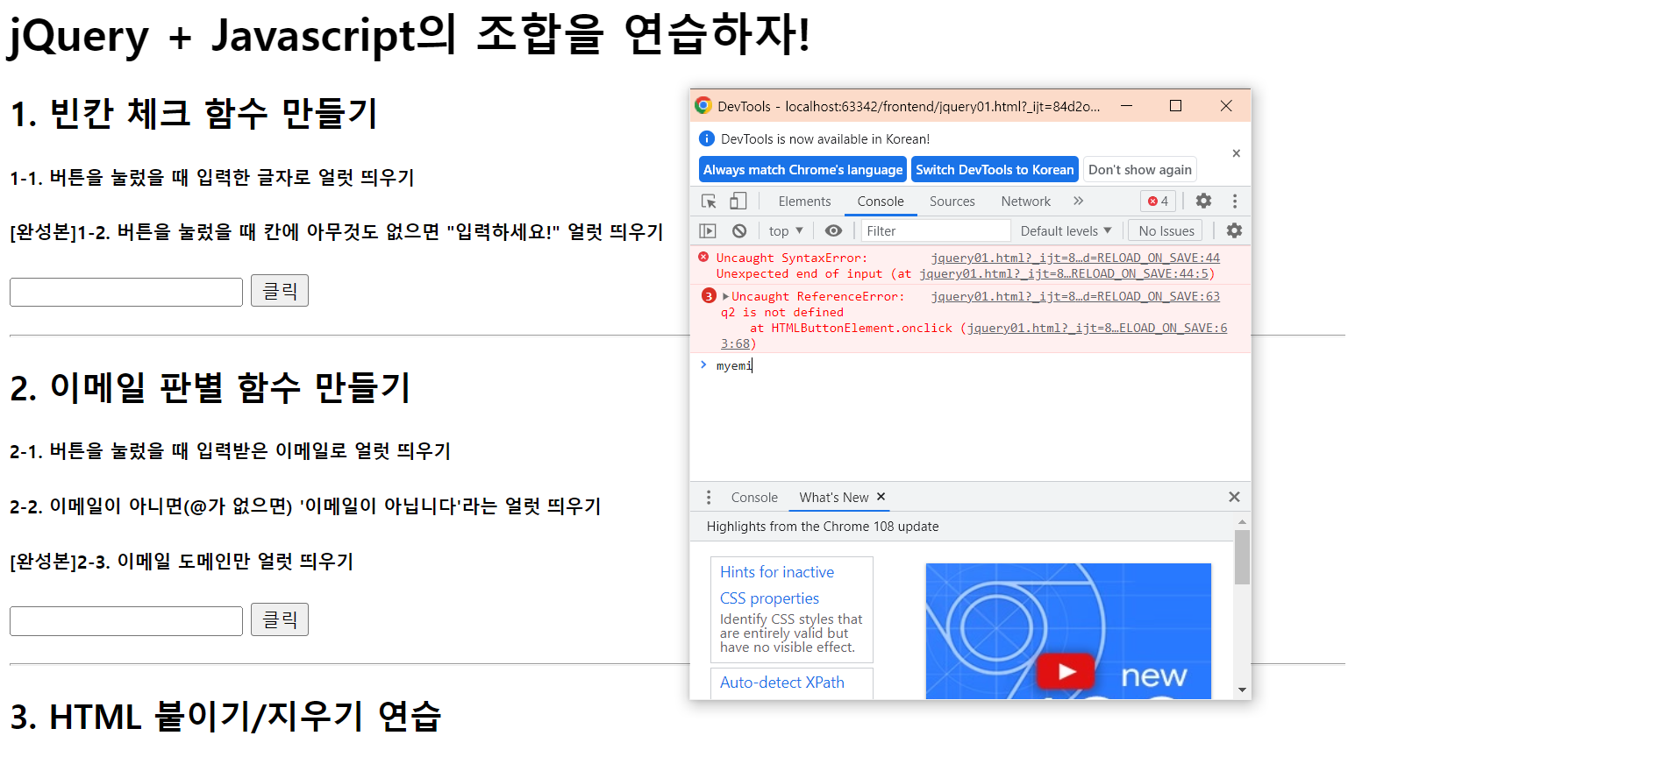Click the SyntaxError red error icon
The width and height of the screenshot is (1669, 757).
pos(703,257)
